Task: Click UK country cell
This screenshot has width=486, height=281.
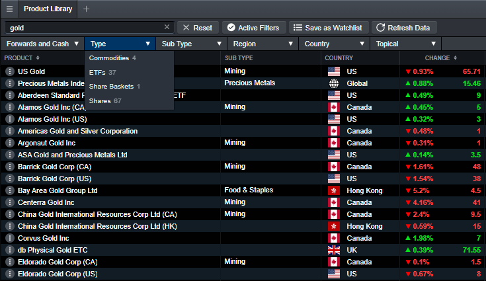Action: (x=352, y=250)
